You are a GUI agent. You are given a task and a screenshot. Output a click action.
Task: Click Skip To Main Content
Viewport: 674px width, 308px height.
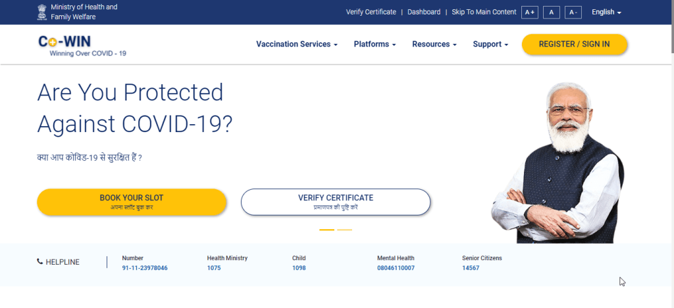484,12
